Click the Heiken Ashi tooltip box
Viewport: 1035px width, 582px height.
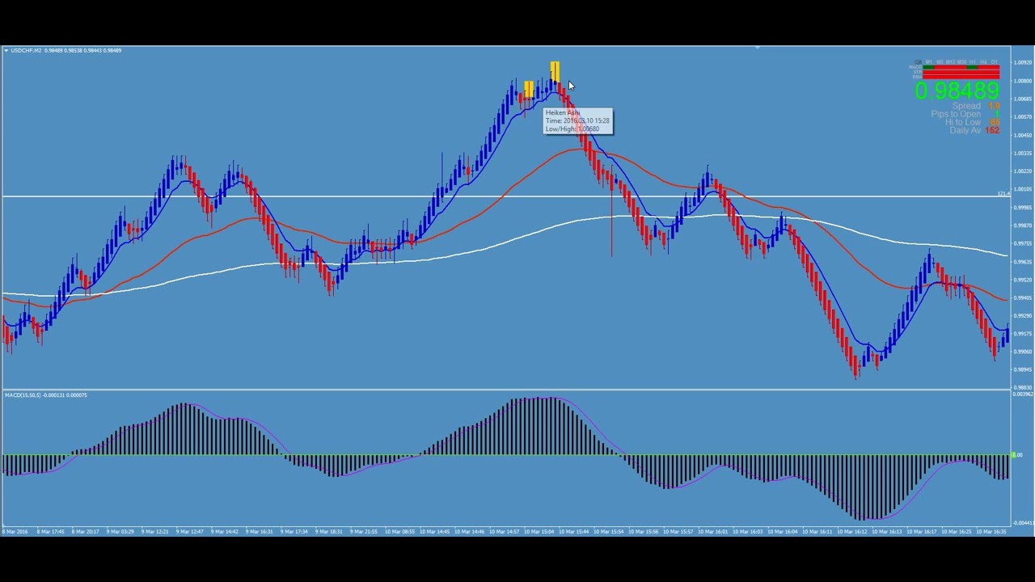[578, 121]
